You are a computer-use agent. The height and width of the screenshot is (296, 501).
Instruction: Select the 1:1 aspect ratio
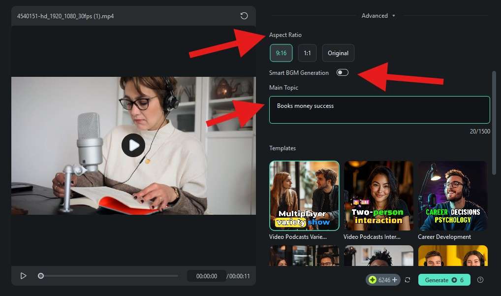pyautogui.click(x=308, y=53)
